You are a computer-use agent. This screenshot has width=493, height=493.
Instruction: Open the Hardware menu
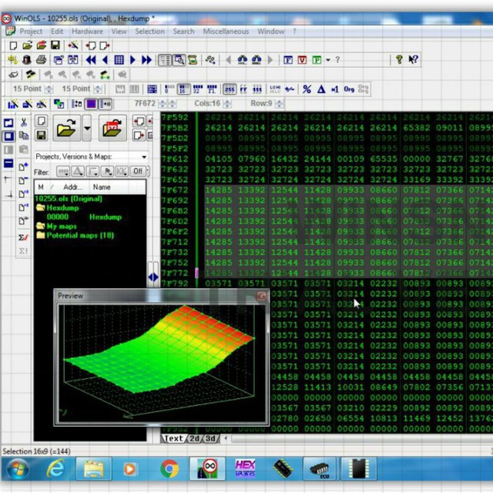click(x=87, y=32)
